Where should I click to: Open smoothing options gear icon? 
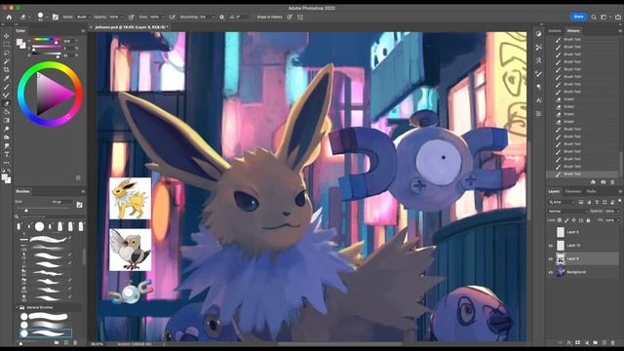point(221,18)
